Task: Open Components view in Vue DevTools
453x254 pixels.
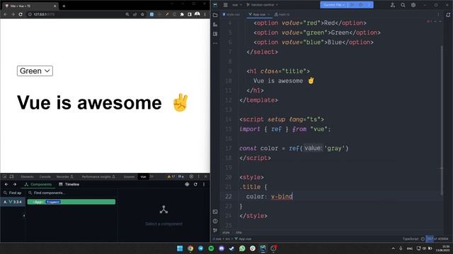Action: click(38, 184)
